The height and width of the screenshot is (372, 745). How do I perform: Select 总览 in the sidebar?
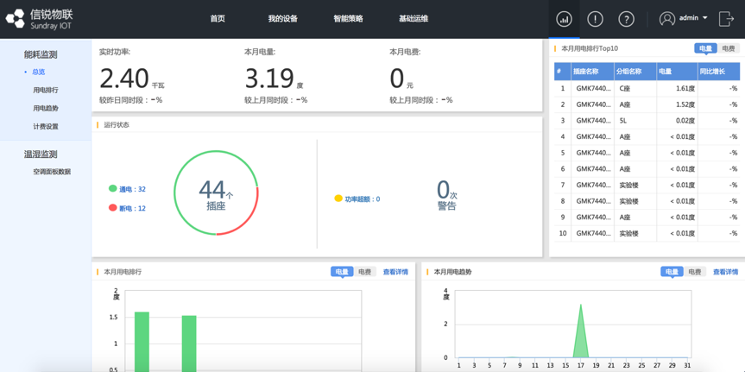39,73
